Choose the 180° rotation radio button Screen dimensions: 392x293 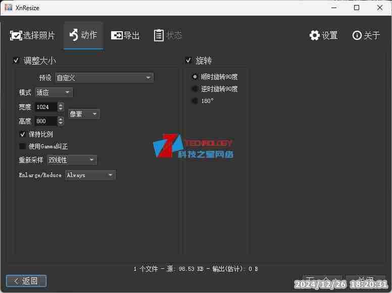195,101
